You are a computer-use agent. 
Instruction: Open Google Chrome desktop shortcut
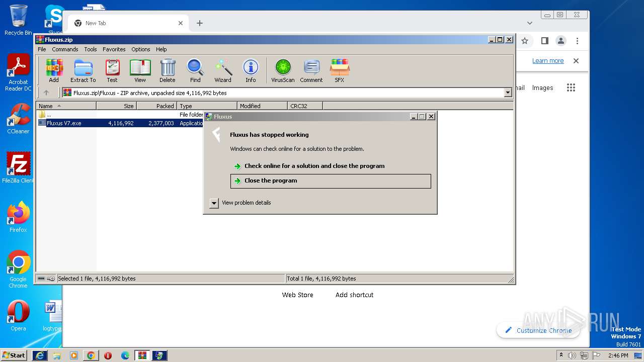coord(18,269)
